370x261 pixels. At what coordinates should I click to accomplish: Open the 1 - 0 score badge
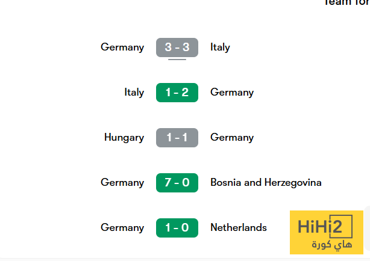pos(177,227)
